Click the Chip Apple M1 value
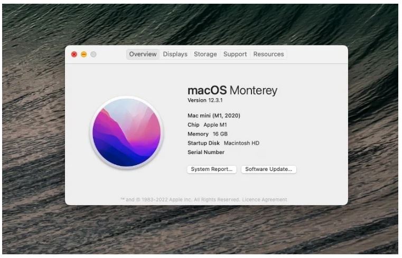Screen dimensions: 402x258 [215, 125]
